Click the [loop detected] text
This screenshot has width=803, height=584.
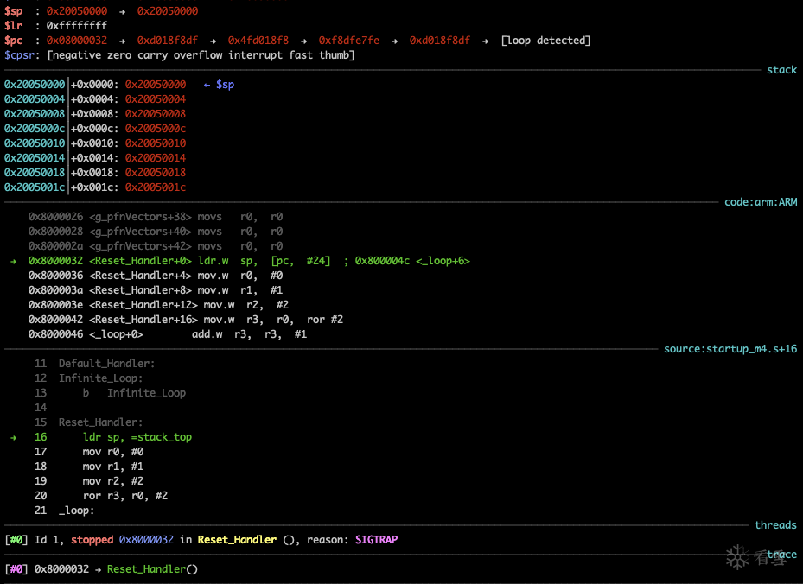click(545, 41)
